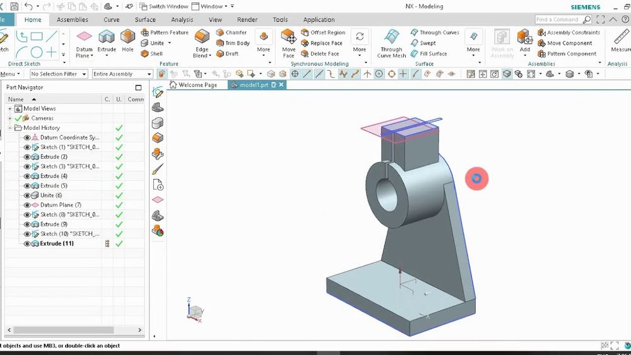Toggle eye icon for Unite (6)

(27, 195)
